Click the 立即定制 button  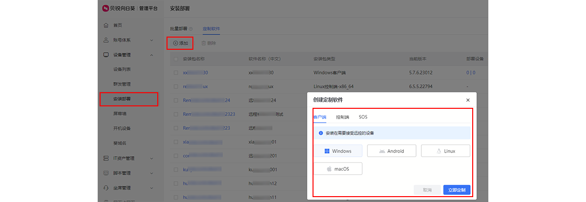click(x=457, y=190)
